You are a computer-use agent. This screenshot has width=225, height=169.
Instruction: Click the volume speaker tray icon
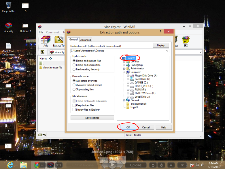pyautogui.click(x=203, y=165)
